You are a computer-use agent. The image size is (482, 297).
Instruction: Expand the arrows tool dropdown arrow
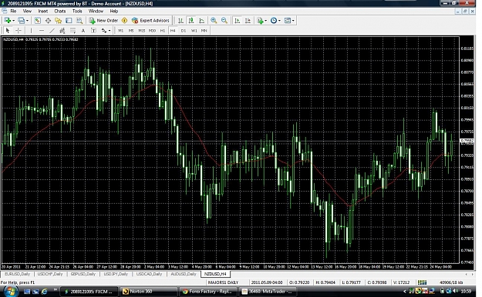[110, 31]
